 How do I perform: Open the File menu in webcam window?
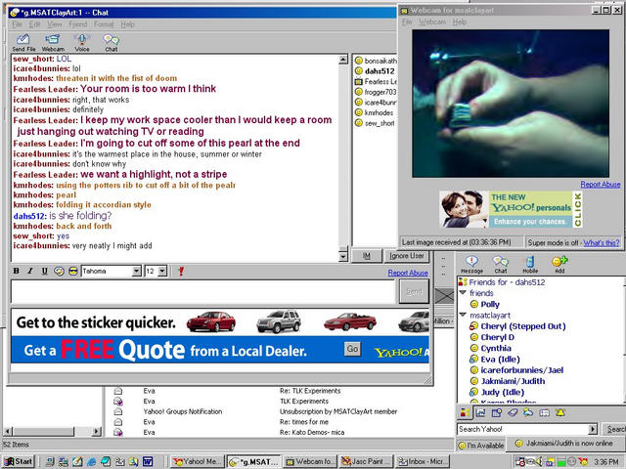click(407, 21)
